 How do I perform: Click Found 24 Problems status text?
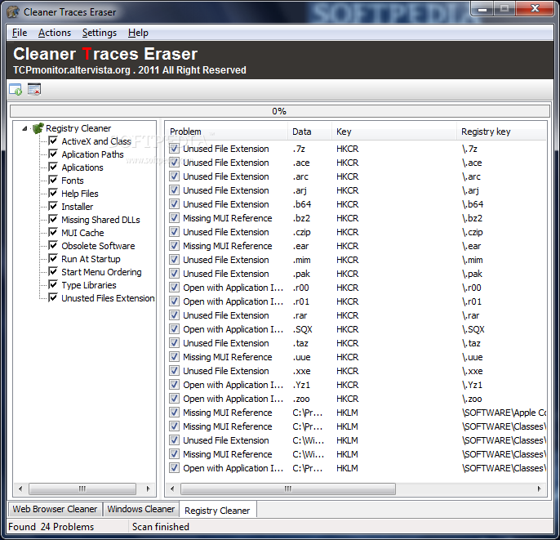pos(51,527)
